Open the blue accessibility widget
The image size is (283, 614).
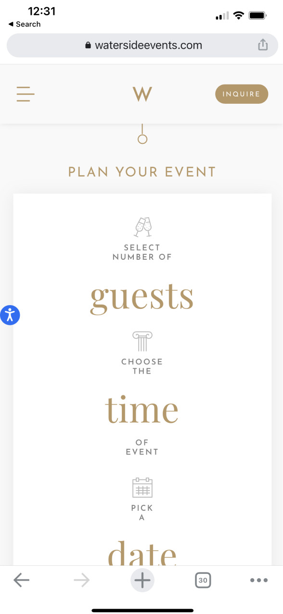(x=10, y=315)
